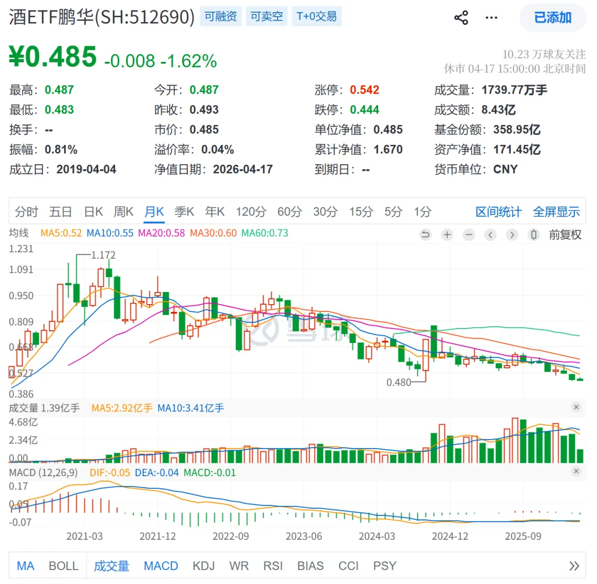The image size is (597, 584).
Task: Toggle the PSY indicator
Action: pyautogui.click(x=385, y=566)
